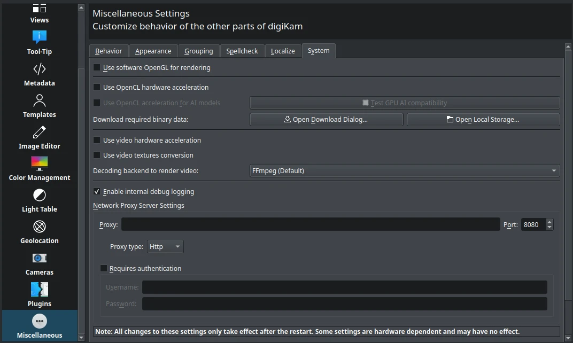Switch to the Spellcheck tab
573x343 pixels.
click(x=242, y=50)
